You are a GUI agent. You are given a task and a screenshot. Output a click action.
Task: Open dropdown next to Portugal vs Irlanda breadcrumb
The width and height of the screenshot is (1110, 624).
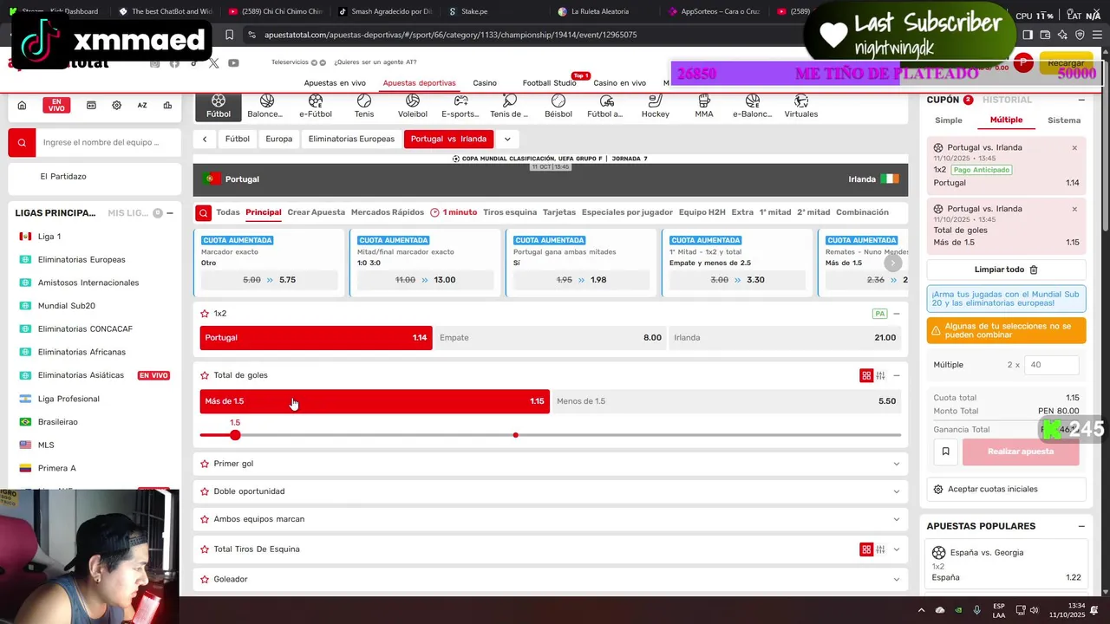(x=507, y=139)
